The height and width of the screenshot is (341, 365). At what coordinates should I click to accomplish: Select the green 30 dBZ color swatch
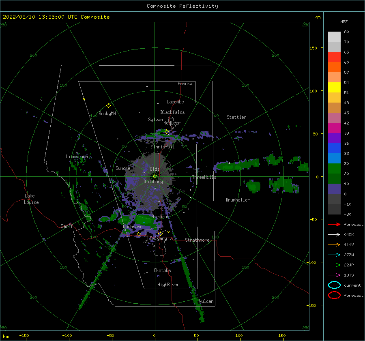334,169
